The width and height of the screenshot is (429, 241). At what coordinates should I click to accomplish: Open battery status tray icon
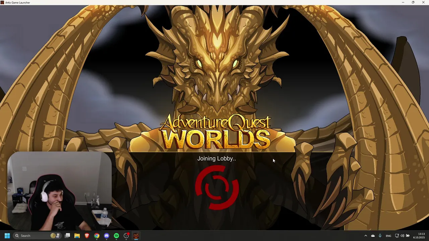(x=408, y=236)
